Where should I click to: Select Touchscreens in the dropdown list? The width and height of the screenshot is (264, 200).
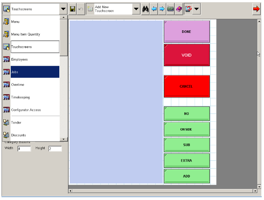coord(35,47)
